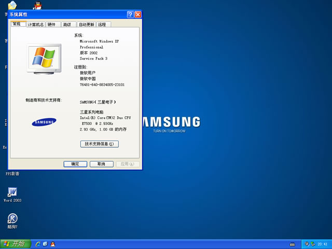The width and height of the screenshot is (332, 249).
Task: Click the language bar keyboard icon in taskbar
Action: (293, 244)
